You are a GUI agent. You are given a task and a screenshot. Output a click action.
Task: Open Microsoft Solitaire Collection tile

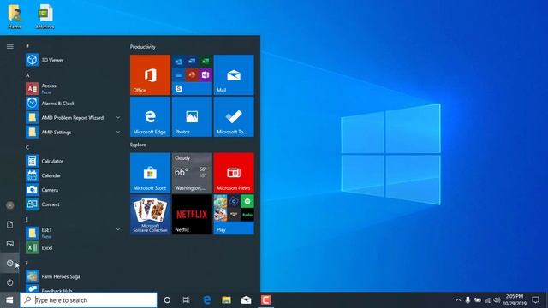151,215
